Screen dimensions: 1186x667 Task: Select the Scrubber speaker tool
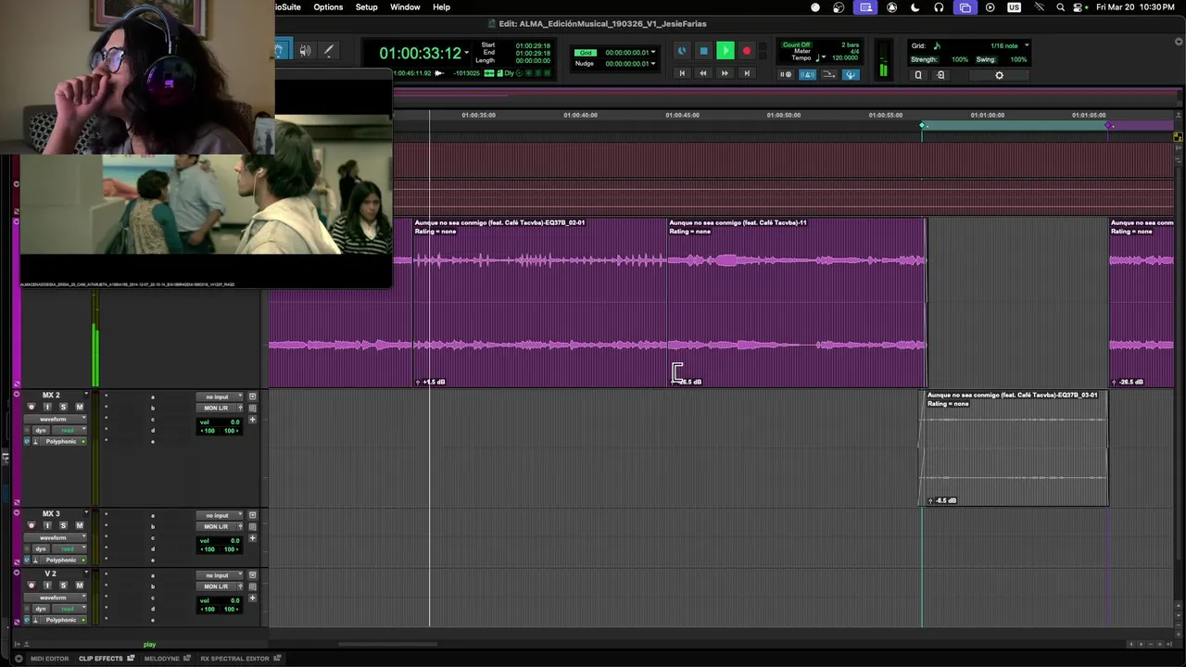point(305,51)
